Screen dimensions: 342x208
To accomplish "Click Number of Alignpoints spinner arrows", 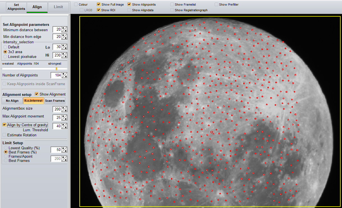I will (64, 75).
